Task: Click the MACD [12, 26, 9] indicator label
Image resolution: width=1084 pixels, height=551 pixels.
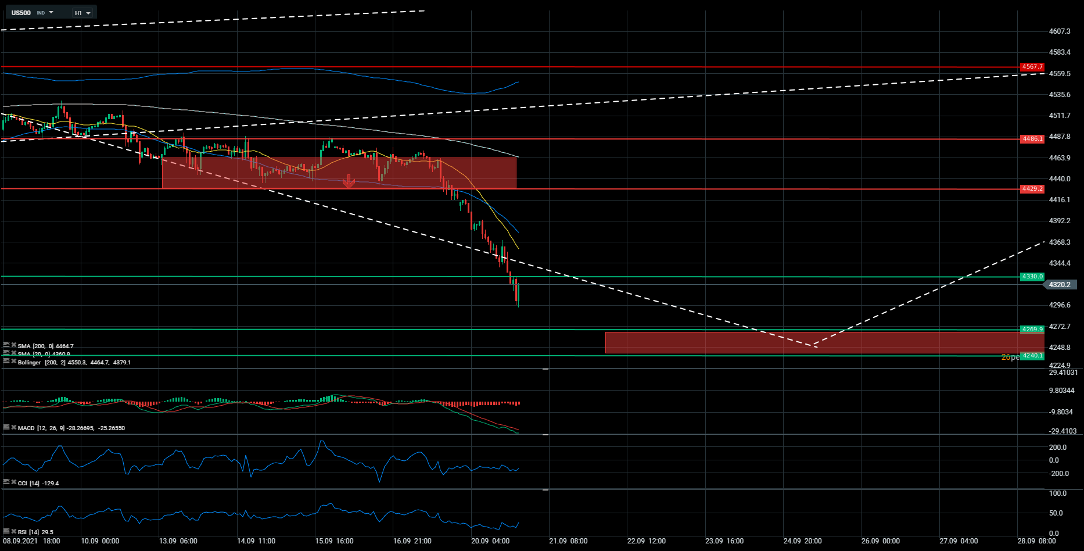Action: pos(71,428)
